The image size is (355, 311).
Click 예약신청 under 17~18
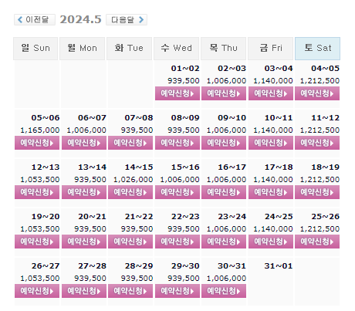click(x=271, y=192)
